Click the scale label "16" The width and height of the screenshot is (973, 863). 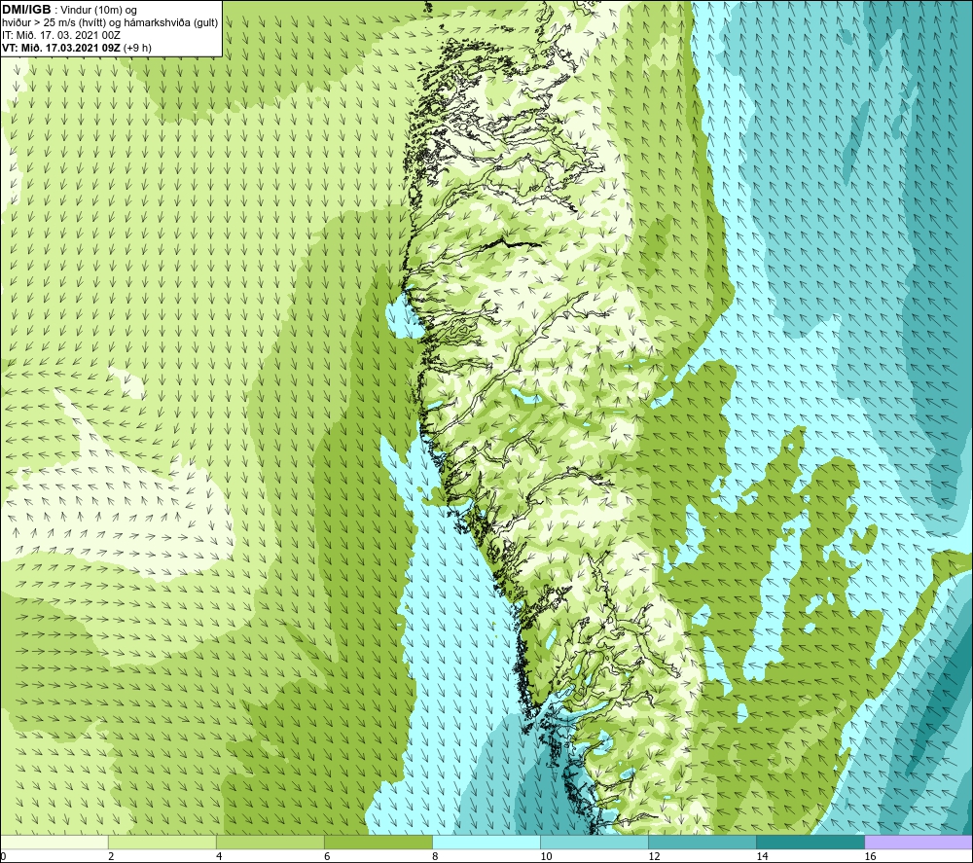click(x=871, y=857)
